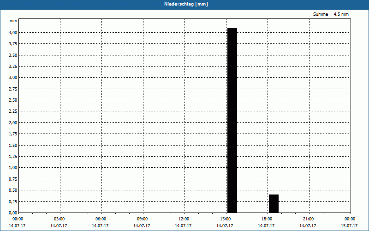The image size is (369, 231).
Task: Click the 09:00 time label
Action: pyautogui.click(x=143, y=219)
